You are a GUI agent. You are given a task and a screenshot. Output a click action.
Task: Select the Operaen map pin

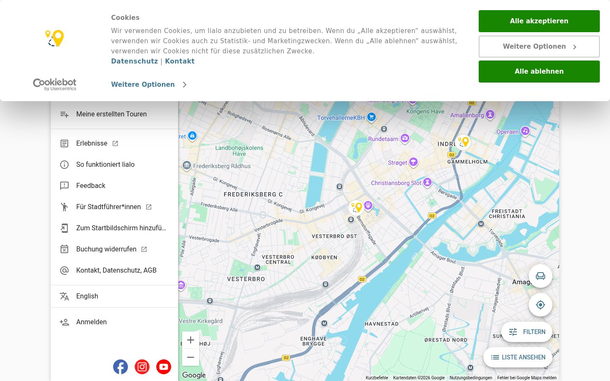[525, 131]
